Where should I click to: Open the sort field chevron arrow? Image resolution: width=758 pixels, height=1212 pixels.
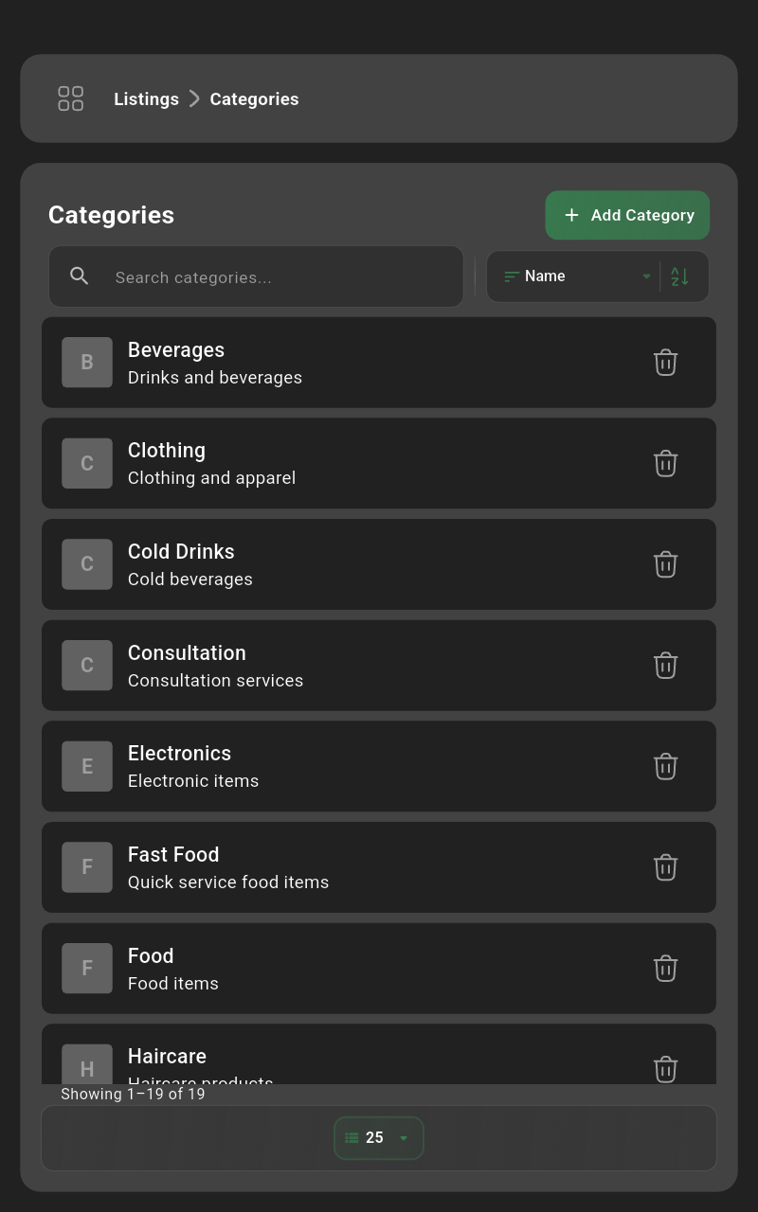[x=646, y=276]
